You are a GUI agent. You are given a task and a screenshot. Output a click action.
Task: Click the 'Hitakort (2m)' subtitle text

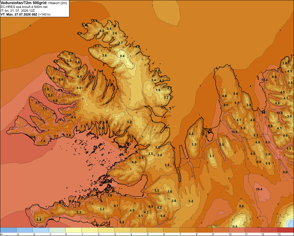[58, 3]
